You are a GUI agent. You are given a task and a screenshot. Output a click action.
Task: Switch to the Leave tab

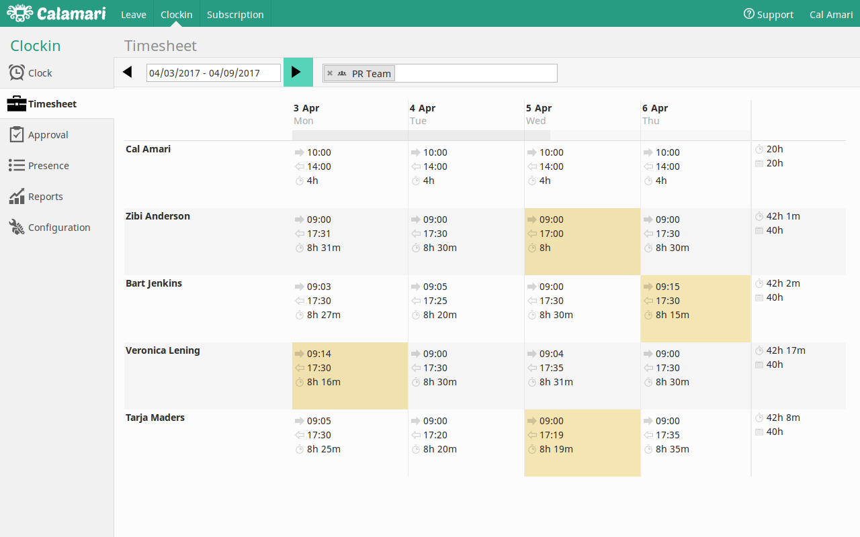134,14
